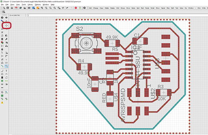Select the Via tool

(2, 81)
